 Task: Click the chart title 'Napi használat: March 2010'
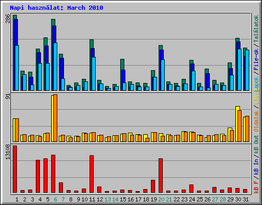(x=56, y=8)
